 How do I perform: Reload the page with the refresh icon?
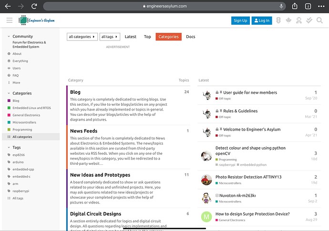click(34, 6)
